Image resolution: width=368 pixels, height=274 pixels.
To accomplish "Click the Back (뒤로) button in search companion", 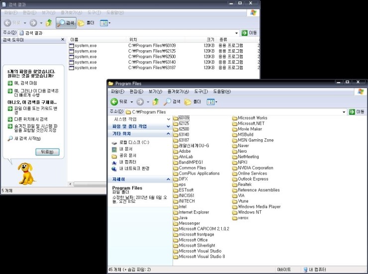I will click(47, 152).
